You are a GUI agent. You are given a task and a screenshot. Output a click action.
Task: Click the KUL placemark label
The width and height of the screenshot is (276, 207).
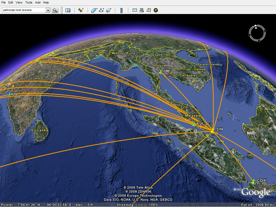pos(201,123)
